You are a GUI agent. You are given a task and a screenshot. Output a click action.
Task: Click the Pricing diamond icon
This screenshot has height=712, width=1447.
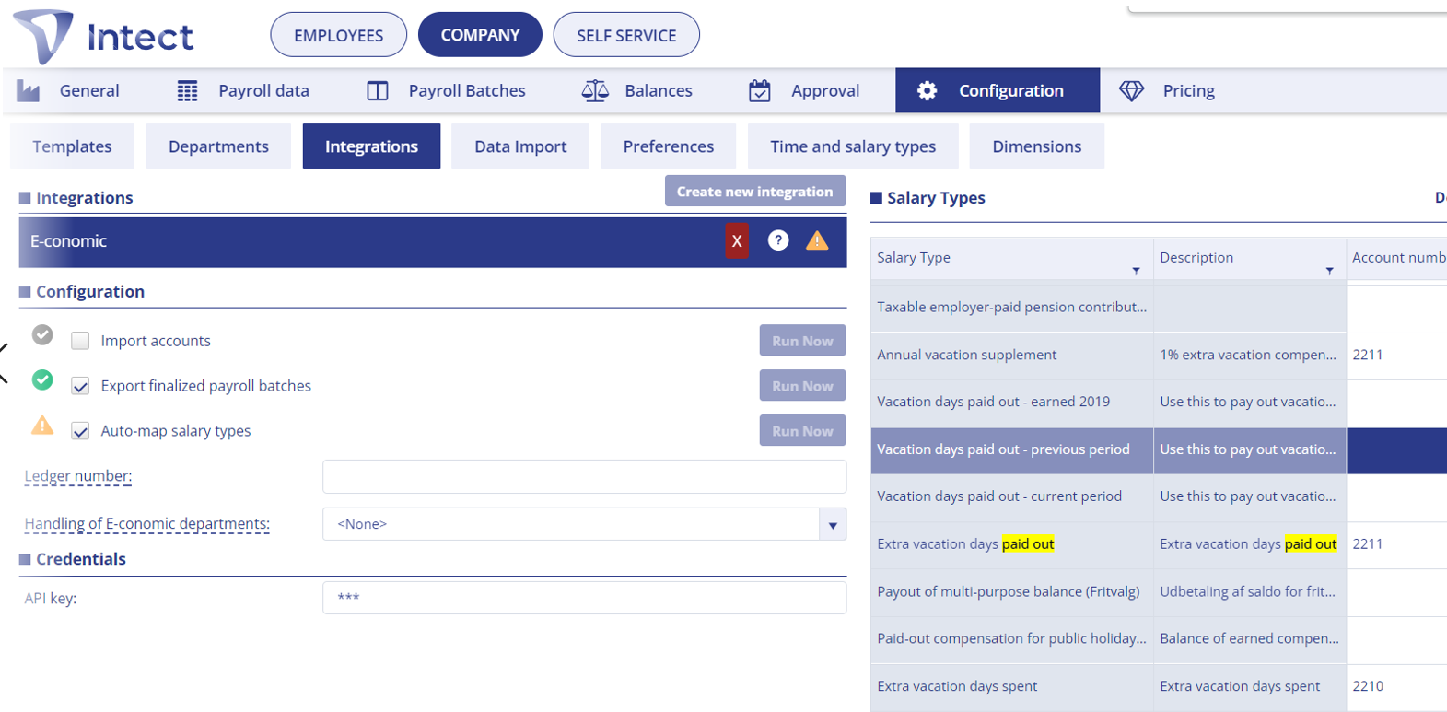[x=1131, y=91]
